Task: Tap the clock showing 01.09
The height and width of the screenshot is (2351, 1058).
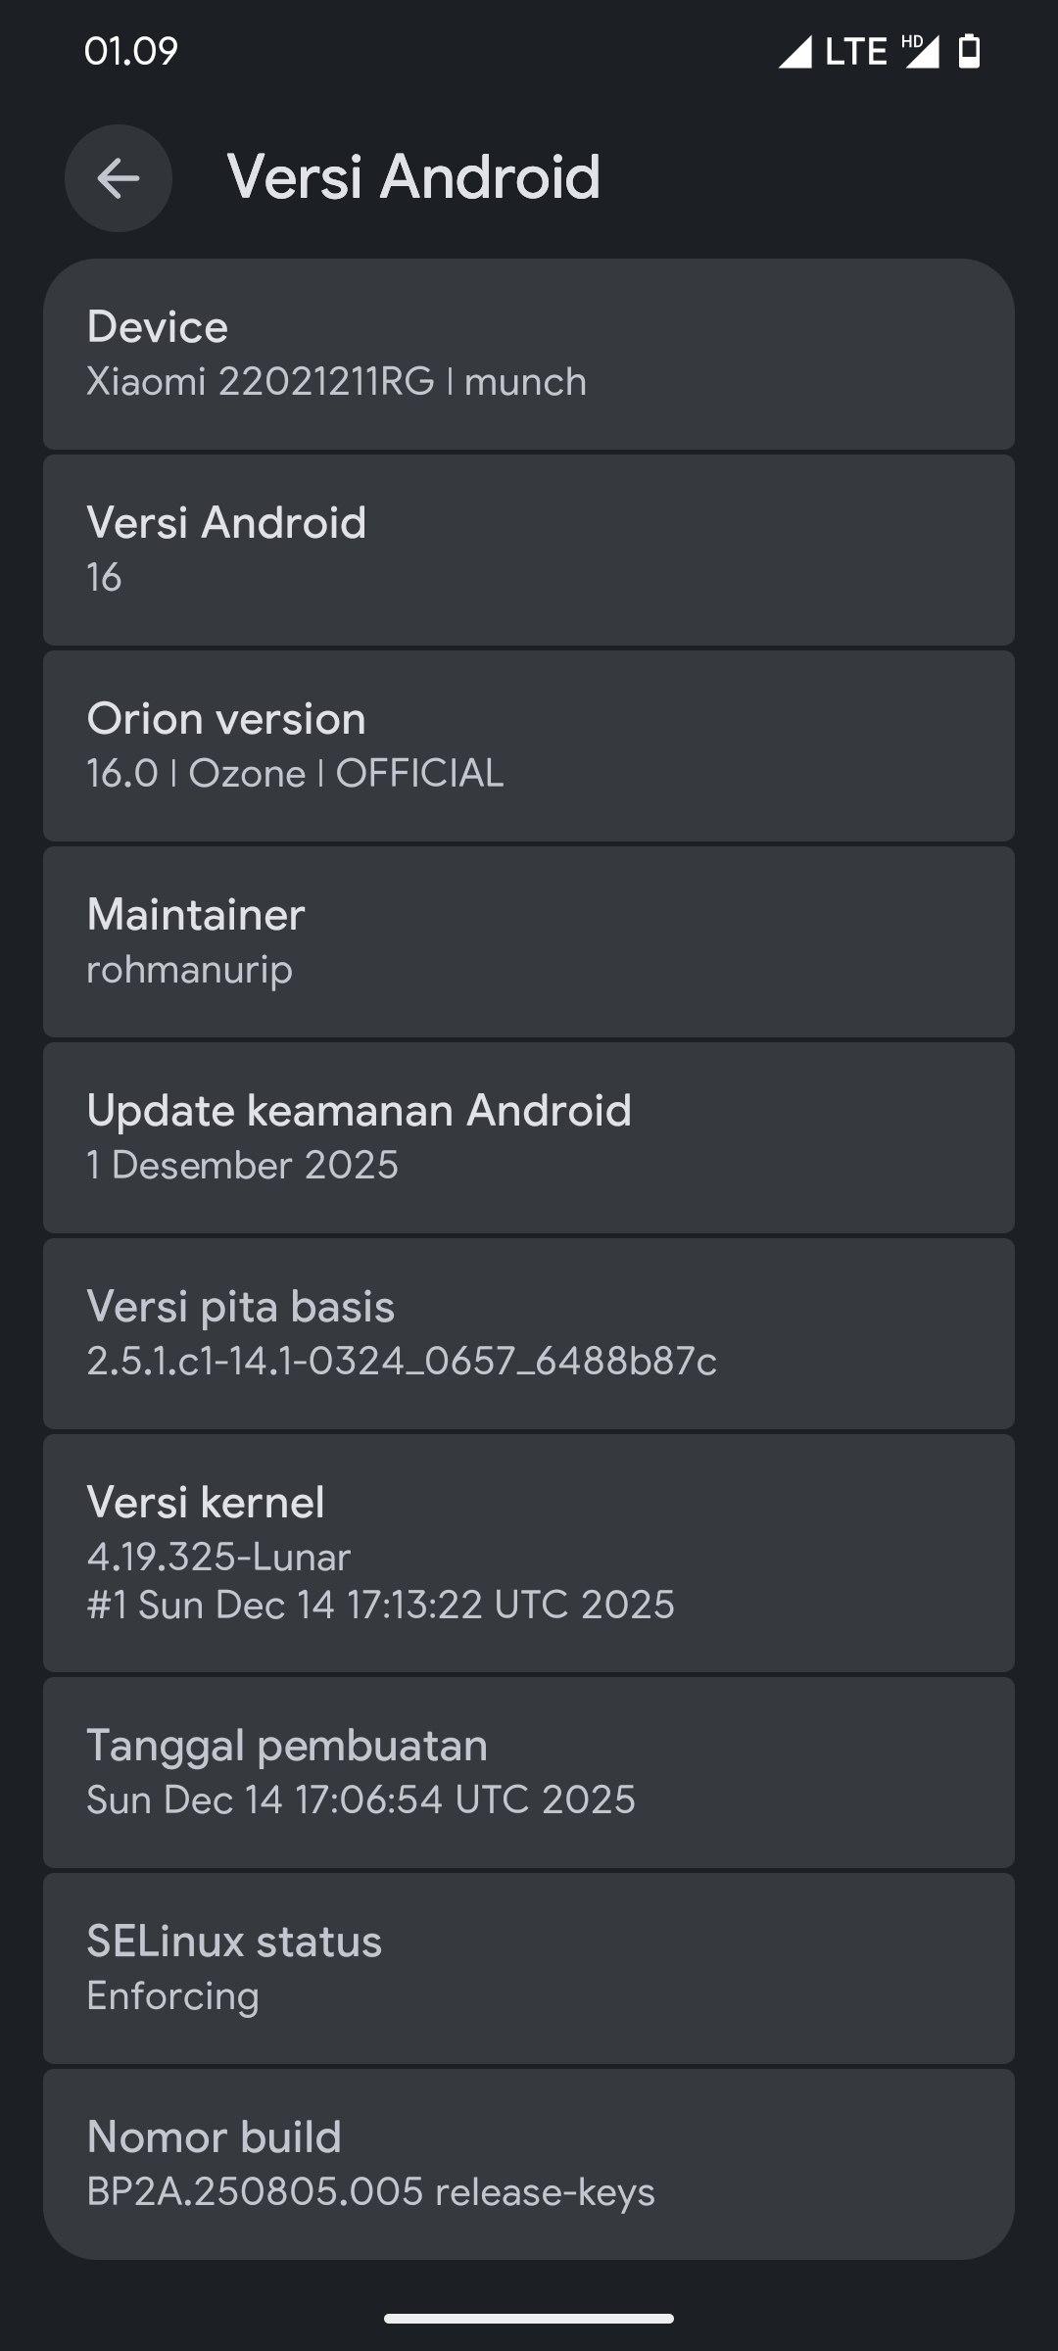Action: (x=131, y=51)
